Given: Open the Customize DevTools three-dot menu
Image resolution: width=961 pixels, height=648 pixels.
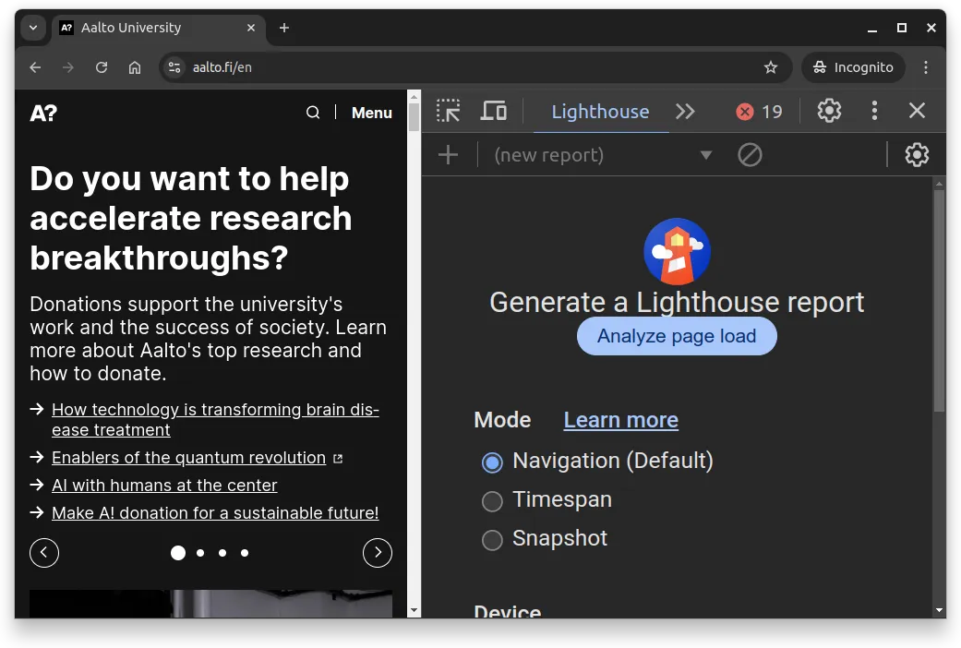Looking at the screenshot, I should point(873,111).
